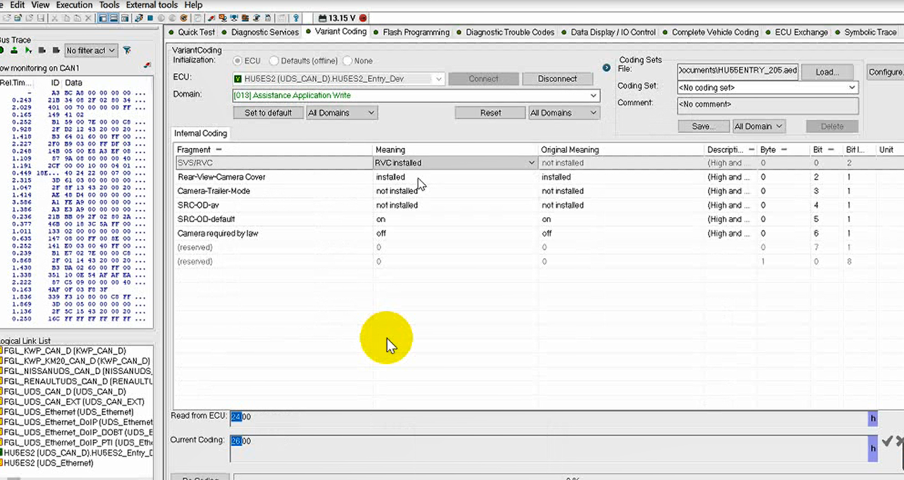Click the Load... button
Screen dimensions: 904x480
[827, 72]
